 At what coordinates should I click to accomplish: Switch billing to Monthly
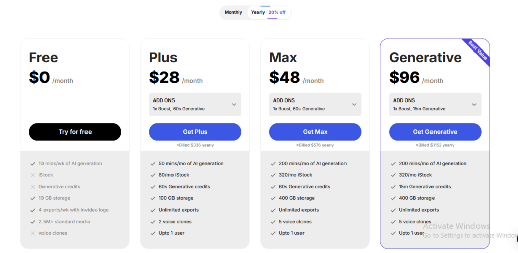(233, 12)
